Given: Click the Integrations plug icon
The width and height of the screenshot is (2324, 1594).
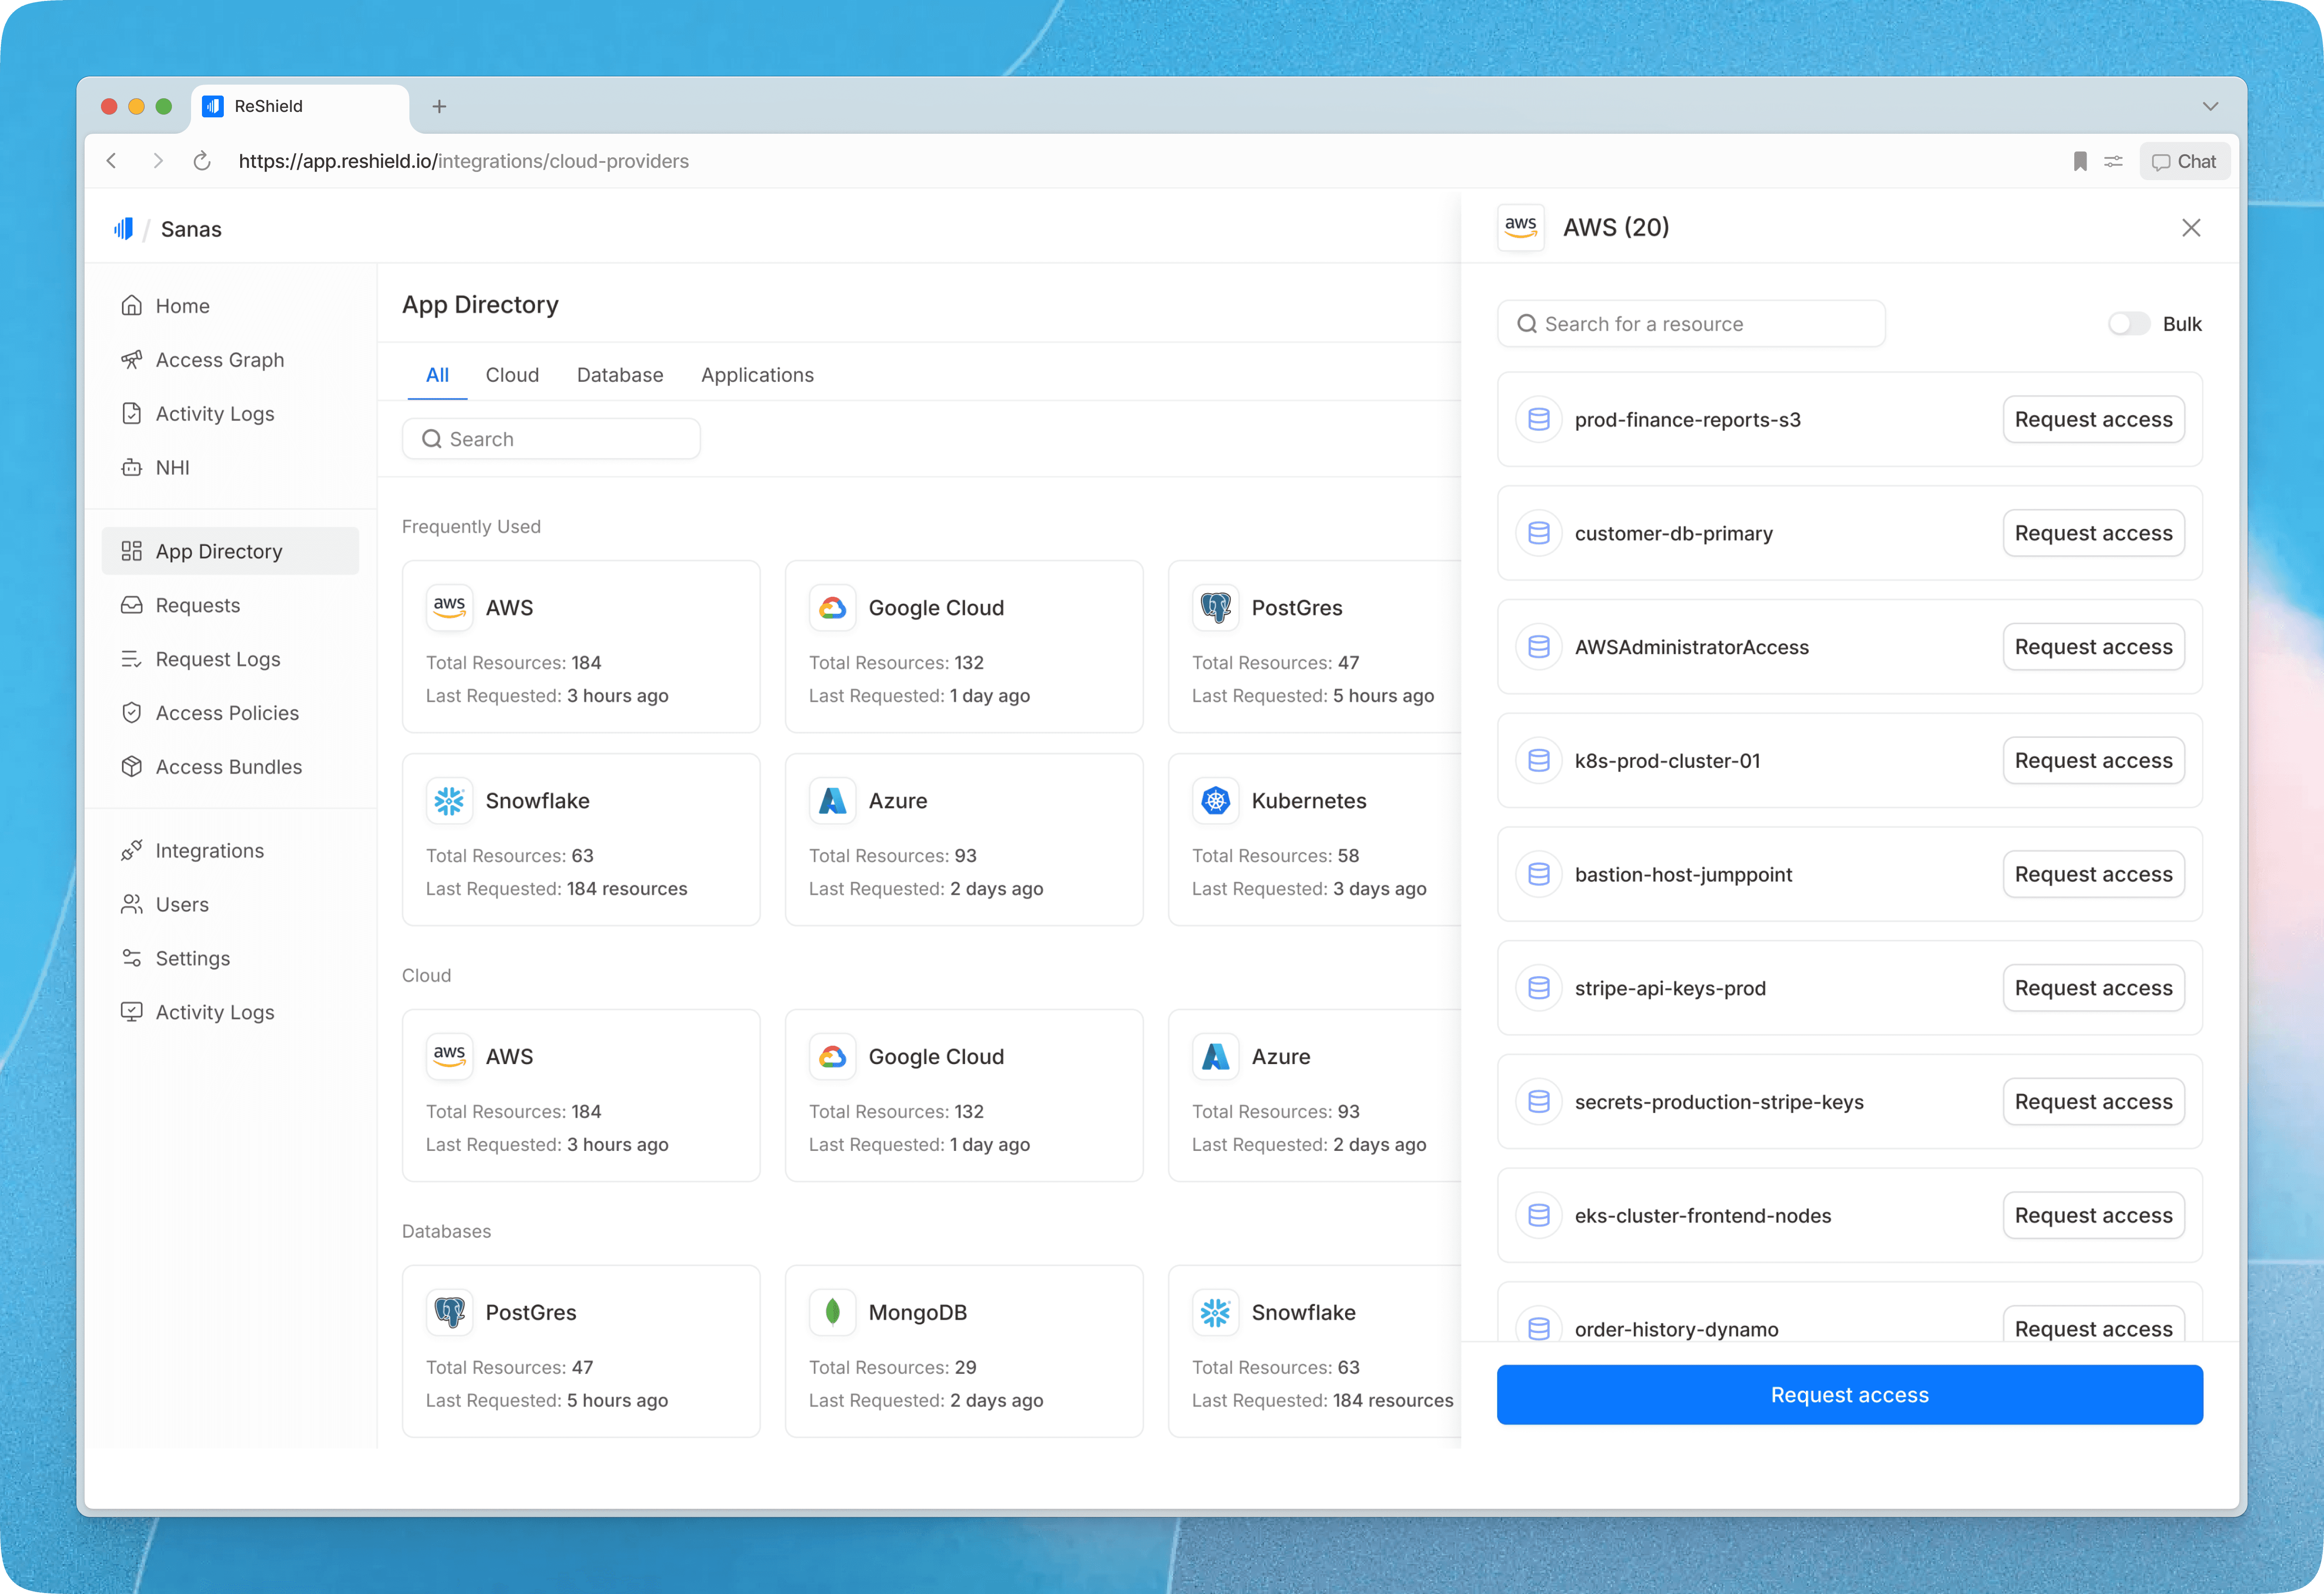Looking at the screenshot, I should (x=131, y=851).
